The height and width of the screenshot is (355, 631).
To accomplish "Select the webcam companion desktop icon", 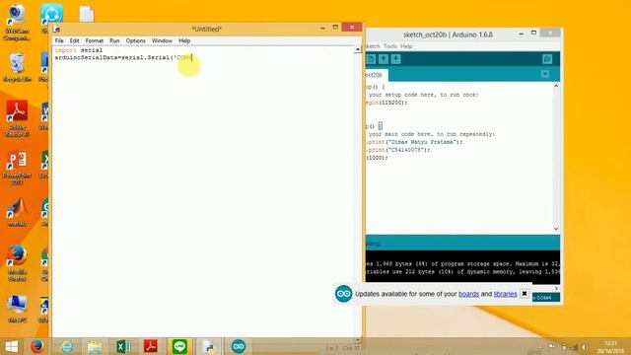I will (x=17, y=22).
